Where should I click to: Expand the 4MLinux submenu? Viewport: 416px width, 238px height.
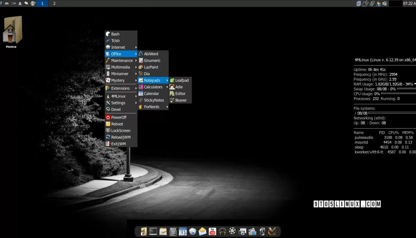click(121, 96)
